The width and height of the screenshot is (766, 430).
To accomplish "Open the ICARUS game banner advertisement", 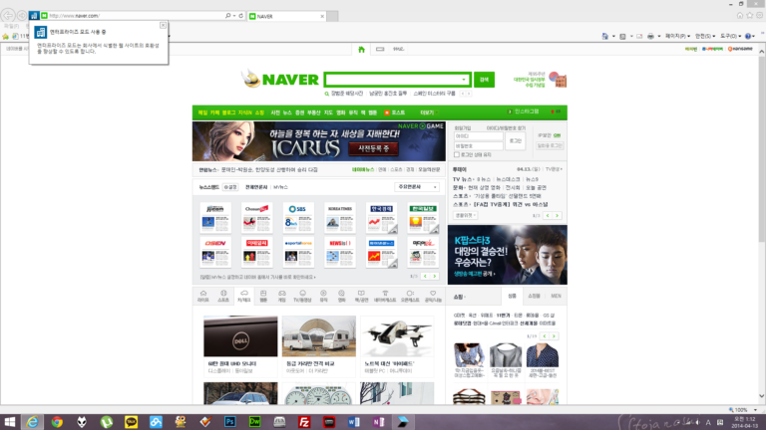I will tap(318, 141).
